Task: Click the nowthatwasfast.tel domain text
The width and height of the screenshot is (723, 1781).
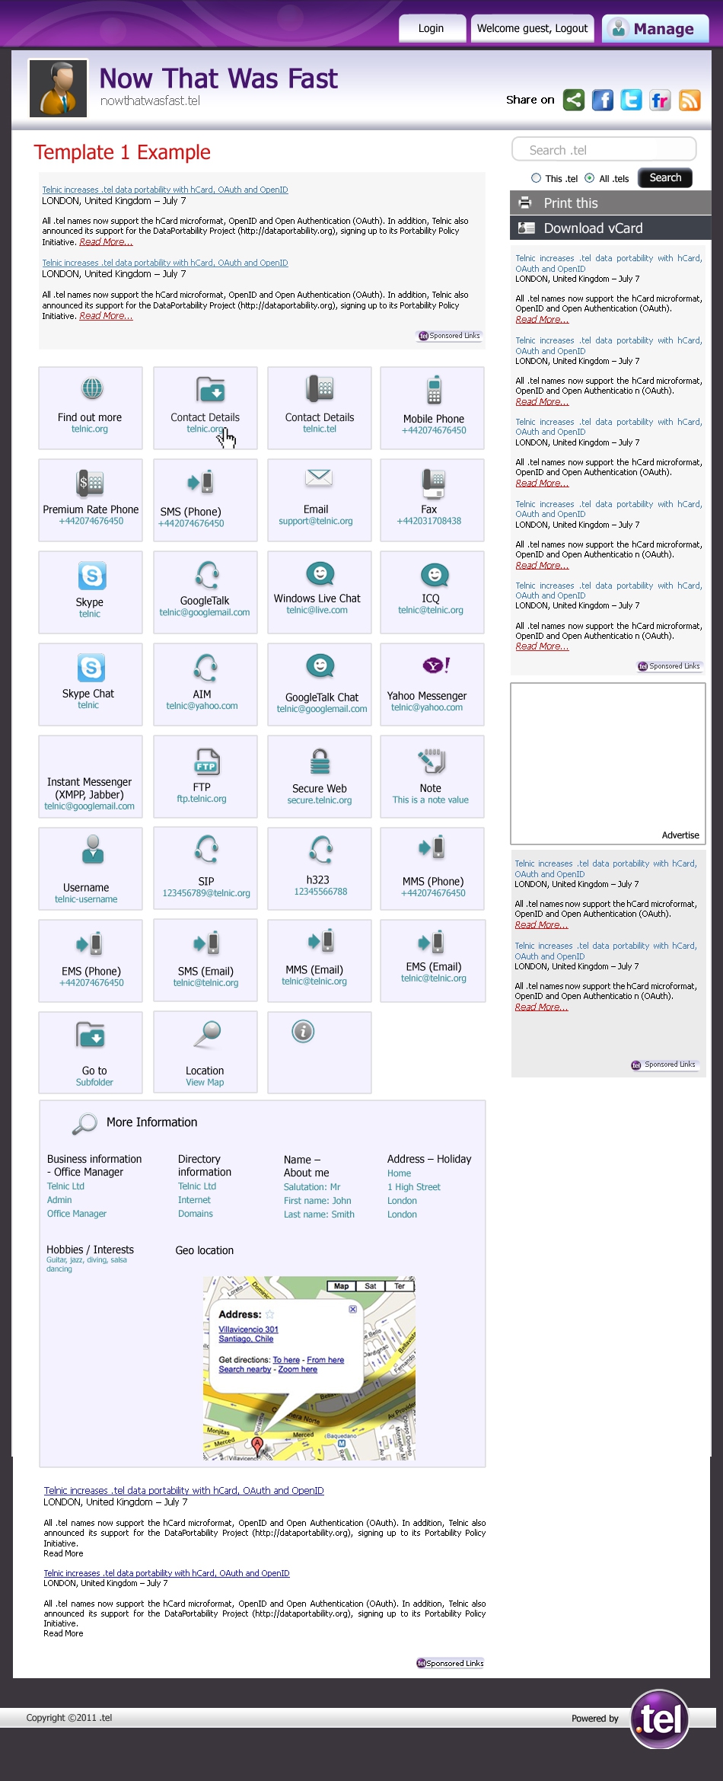Action: pos(150,101)
